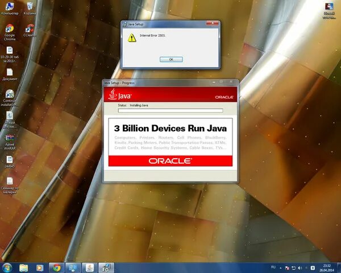Click the installation progress bar
The image size is (341, 273).
tap(170, 110)
